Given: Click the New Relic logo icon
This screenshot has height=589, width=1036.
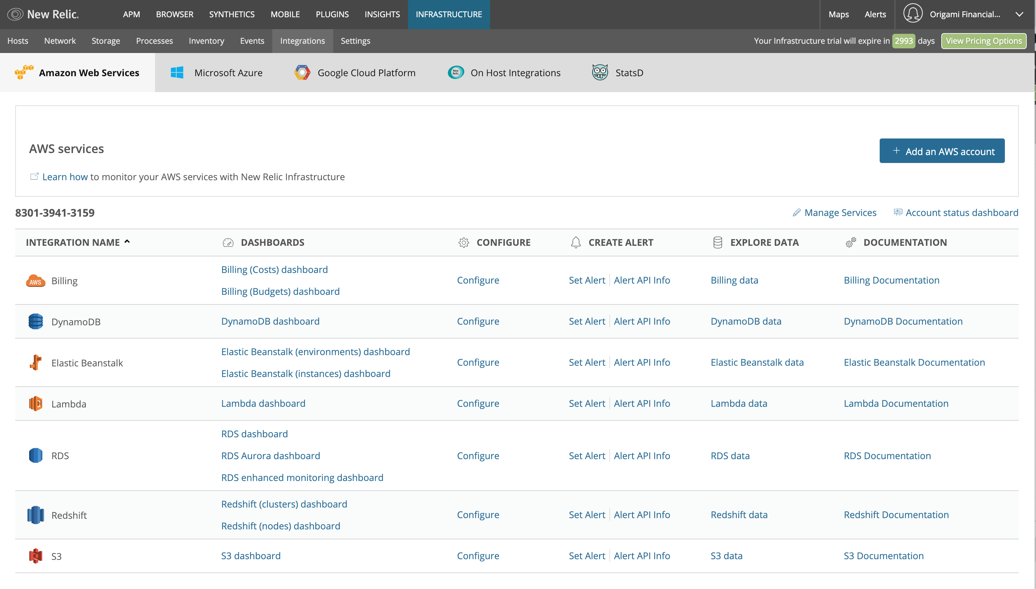Looking at the screenshot, I should pos(15,14).
